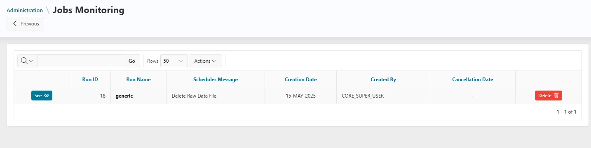
Task: Select the Delete Raw Data File message
Action: (194, 96)
